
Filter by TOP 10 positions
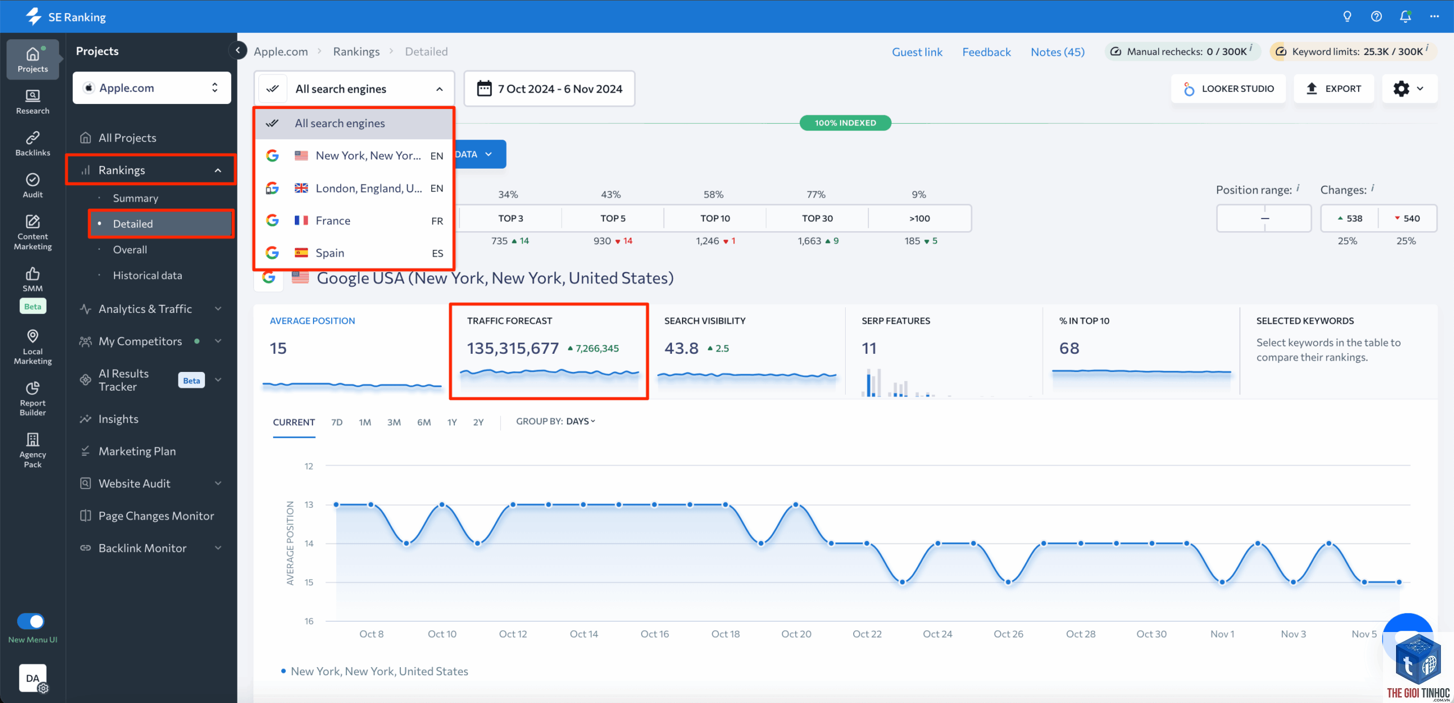(x=715, y=218)
